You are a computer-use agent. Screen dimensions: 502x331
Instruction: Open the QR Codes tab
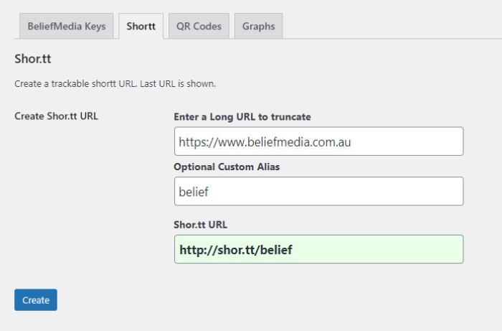199,27
